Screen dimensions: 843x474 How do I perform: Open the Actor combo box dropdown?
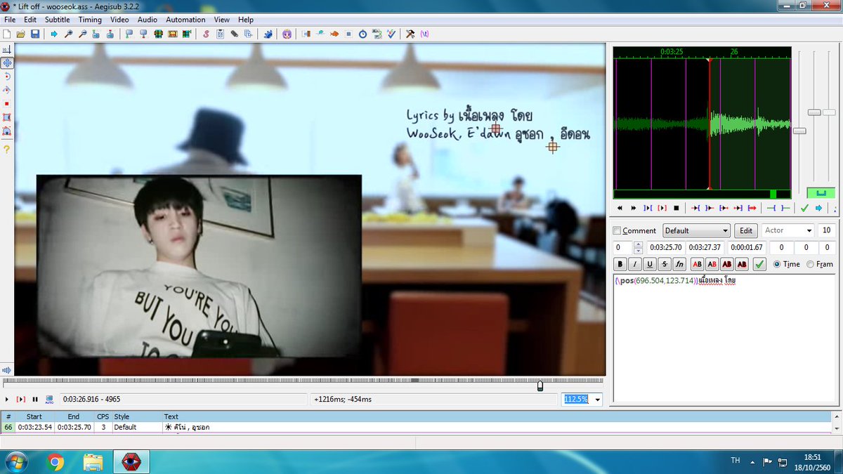pos(809,230)
